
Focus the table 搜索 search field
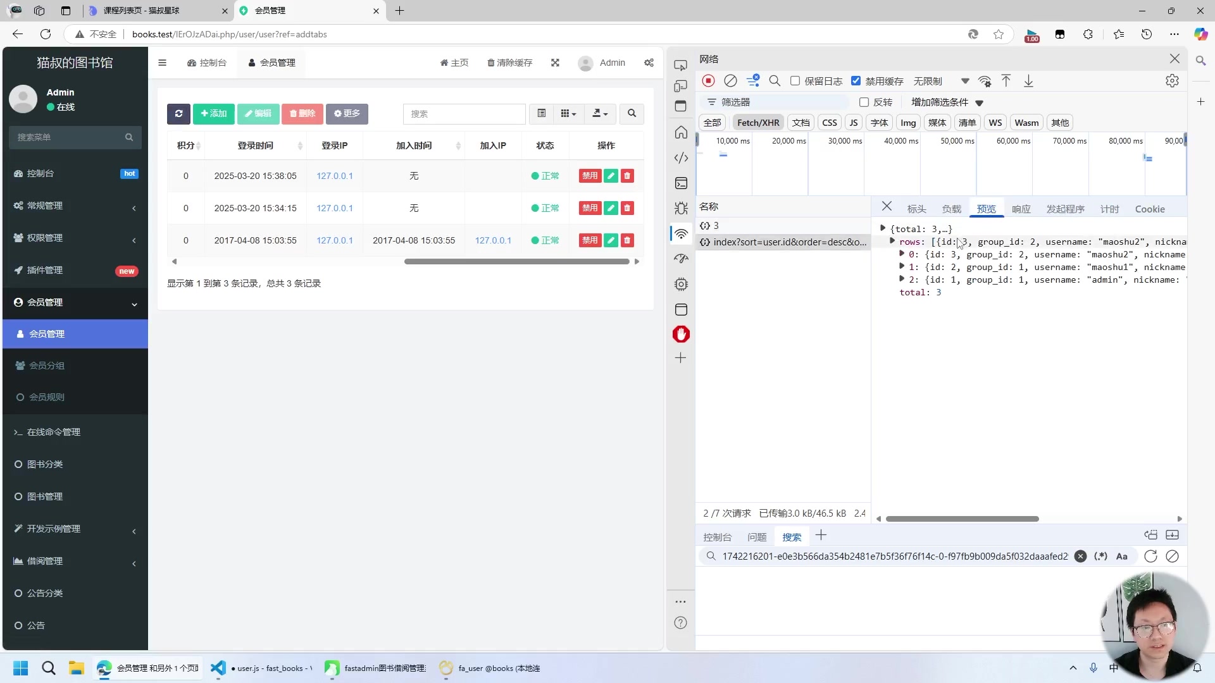tap(464, 114)
